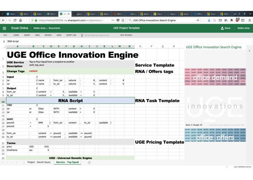Click the RSS feed icon in toolbar
Image resolution: width=253 pixels, height=180 pixels.
[x=215, y=20]
